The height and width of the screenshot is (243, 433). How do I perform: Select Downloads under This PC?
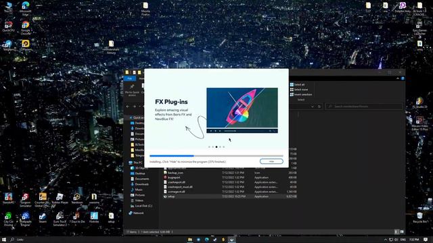(x=140, y=184)
